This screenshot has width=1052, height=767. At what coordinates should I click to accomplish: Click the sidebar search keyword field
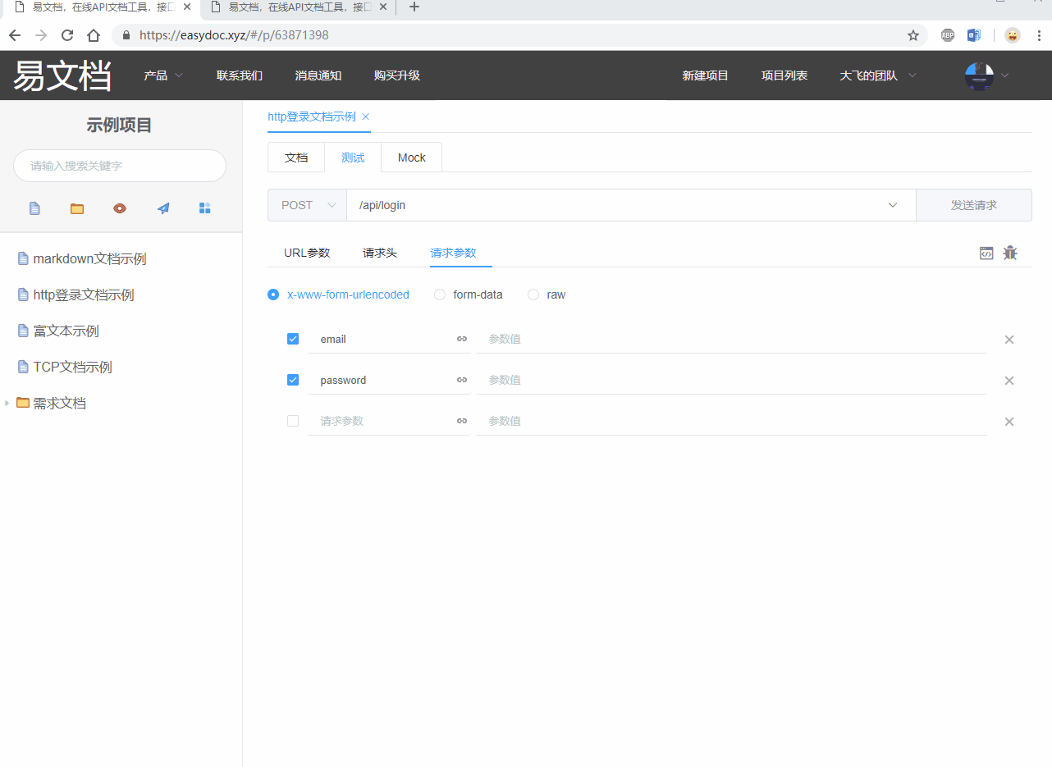click(120, 166)
